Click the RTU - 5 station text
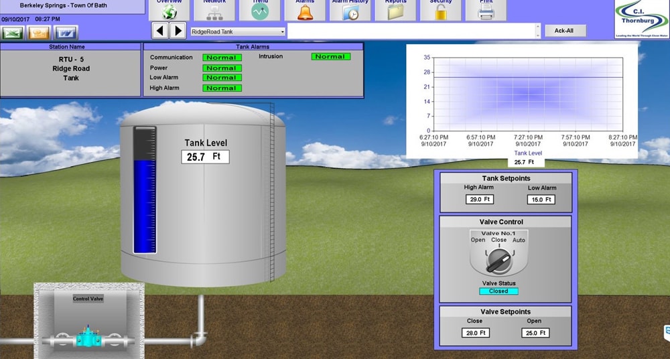 (x=71, y=60)
